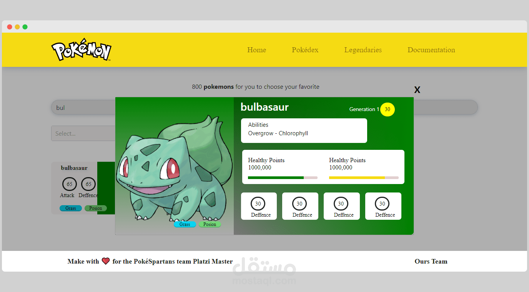Click the heart icon in the footer
This screenshot has width=529, height=292.
point(106,261)
